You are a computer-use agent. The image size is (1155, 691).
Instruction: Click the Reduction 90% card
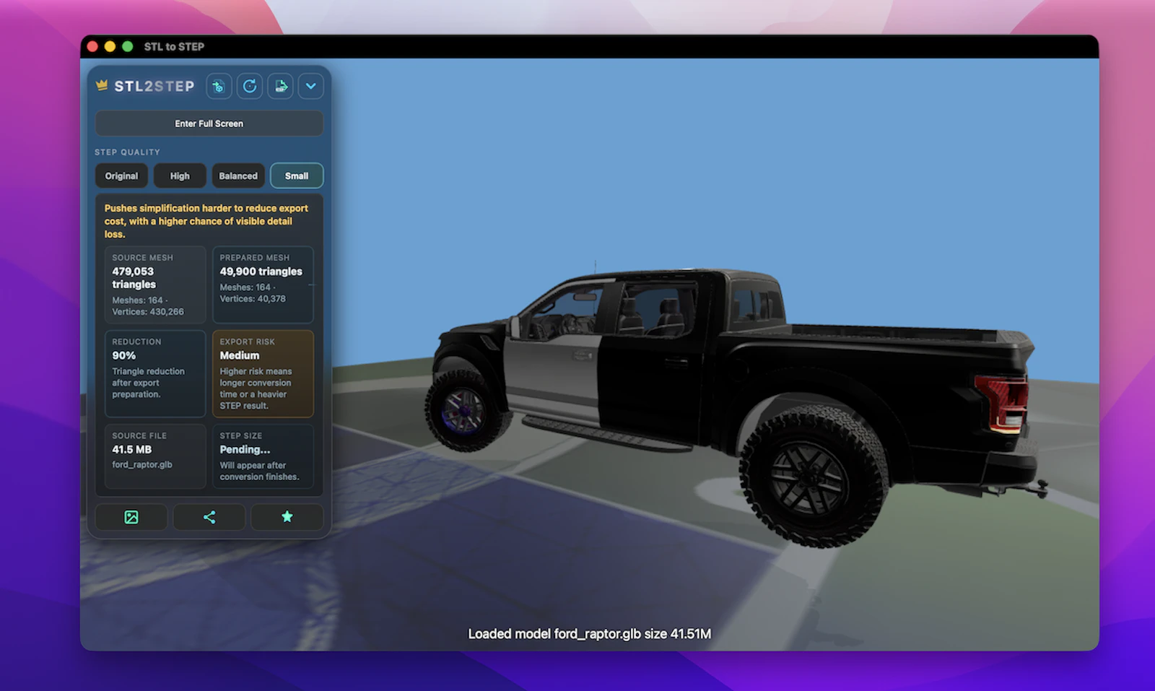[155, 373]
